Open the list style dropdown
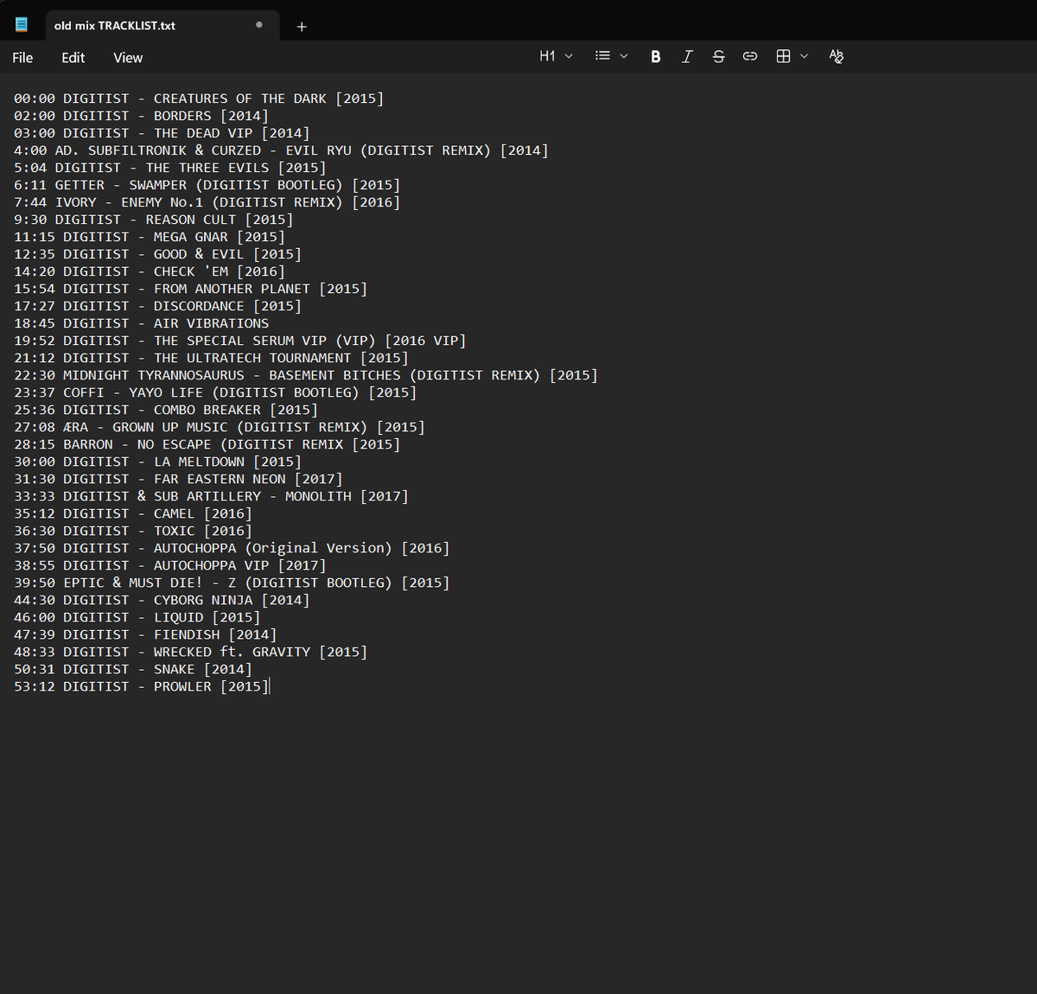Screen dimensions: 1037x994 coord(611,56)
